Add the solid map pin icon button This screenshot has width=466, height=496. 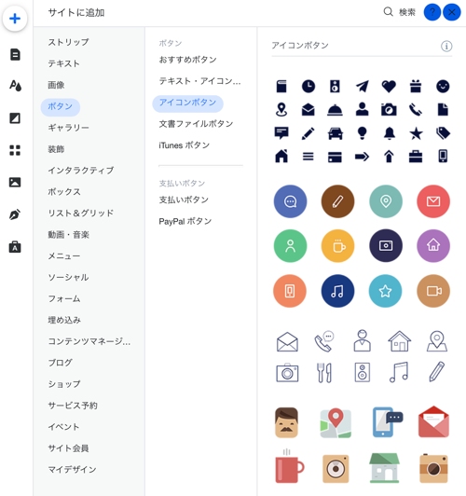click(281, 110)
